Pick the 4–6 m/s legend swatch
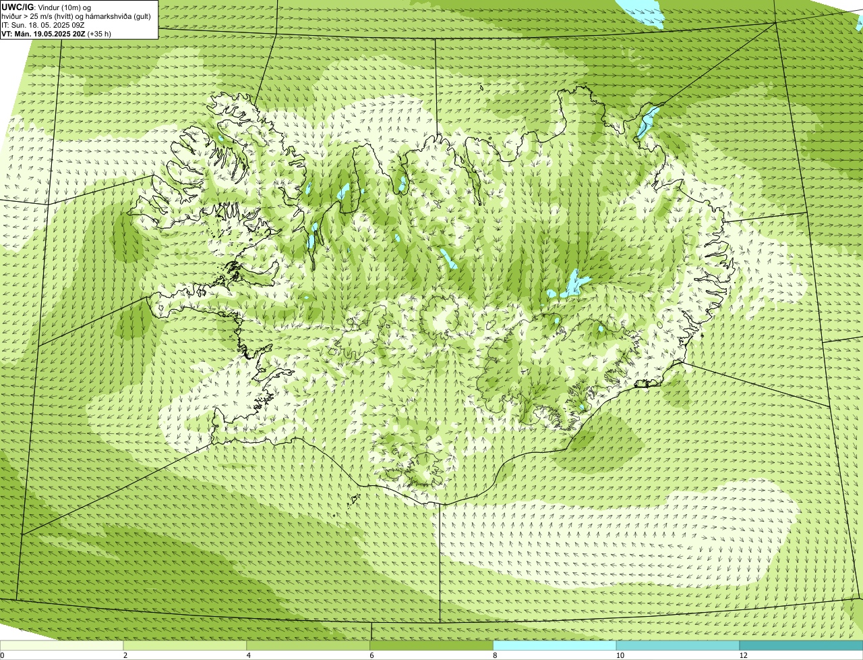This screenshot has height=660, width=863. coord(309,646)
